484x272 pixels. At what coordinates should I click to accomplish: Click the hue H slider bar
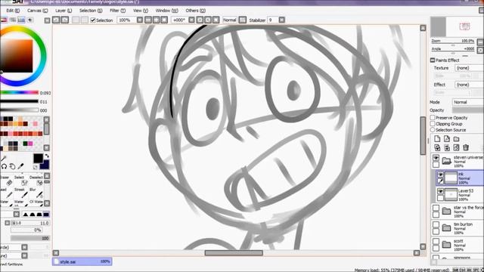point(19,92)
